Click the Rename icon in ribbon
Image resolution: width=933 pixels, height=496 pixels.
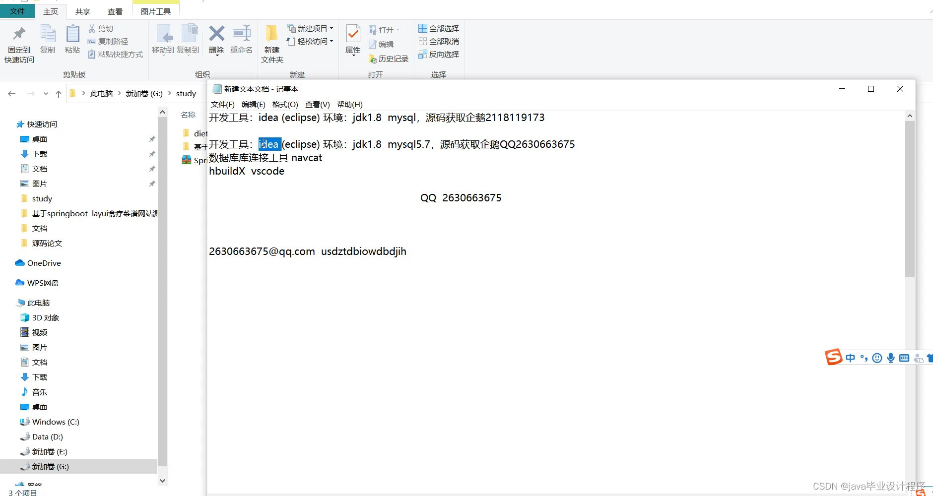coord(242,39)
